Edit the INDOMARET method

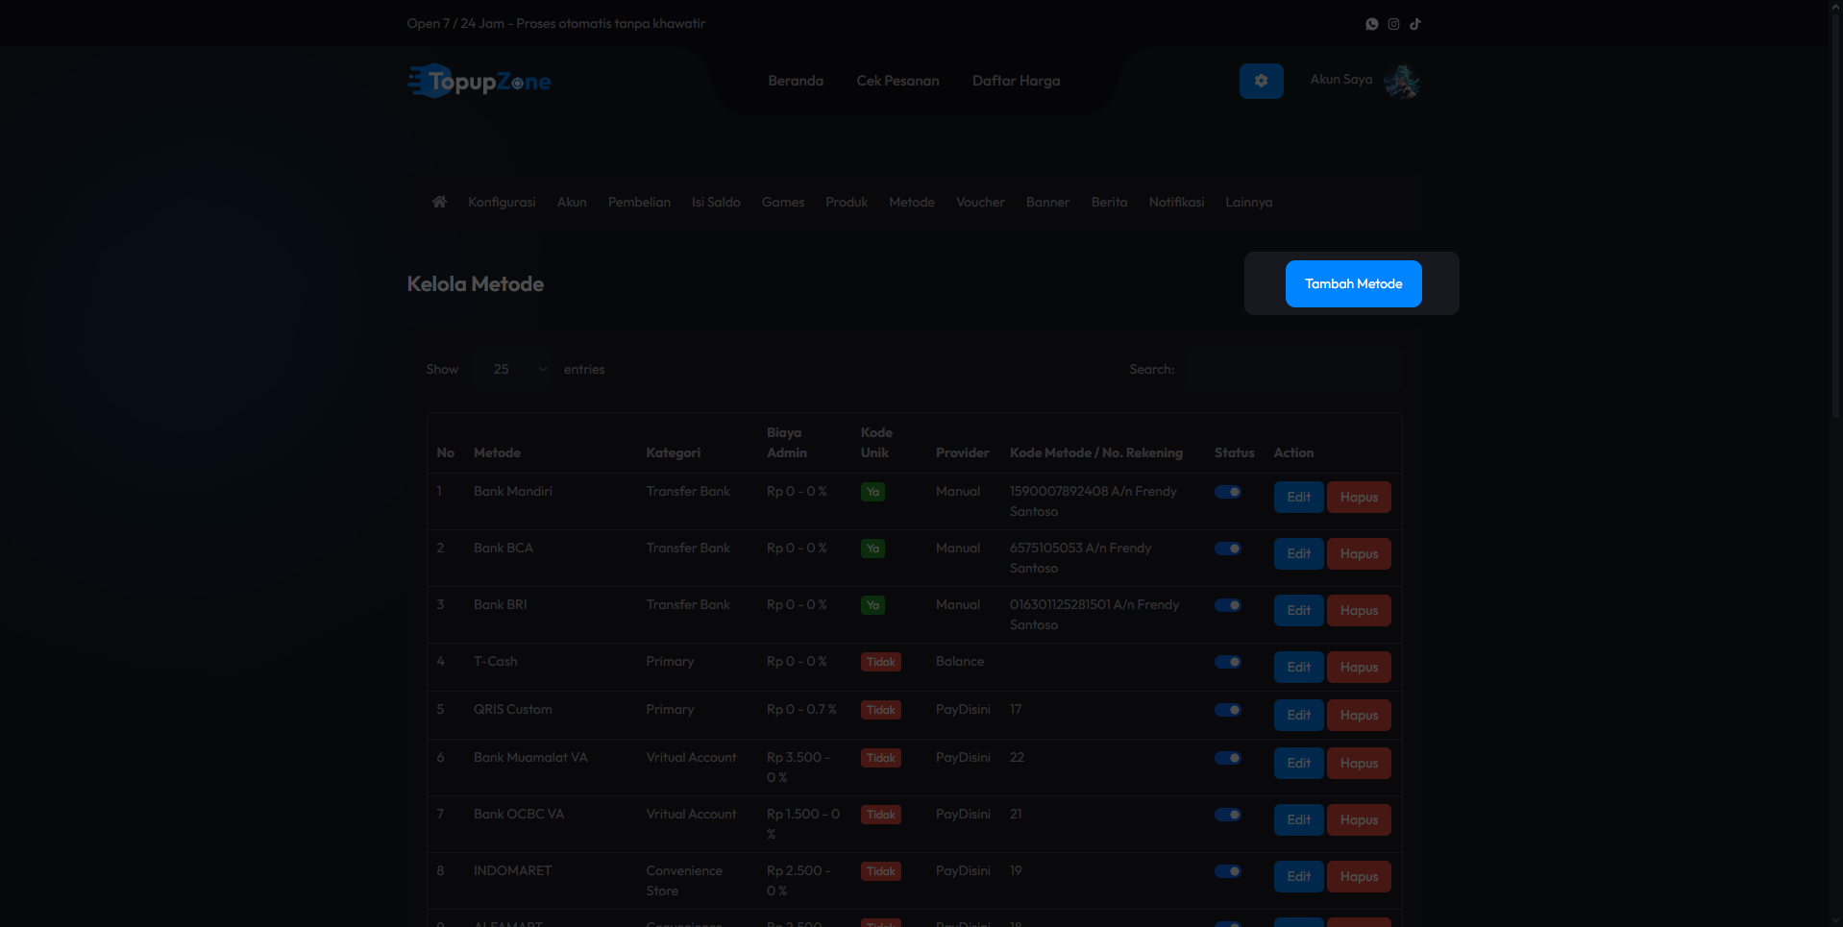[1298, 876]
